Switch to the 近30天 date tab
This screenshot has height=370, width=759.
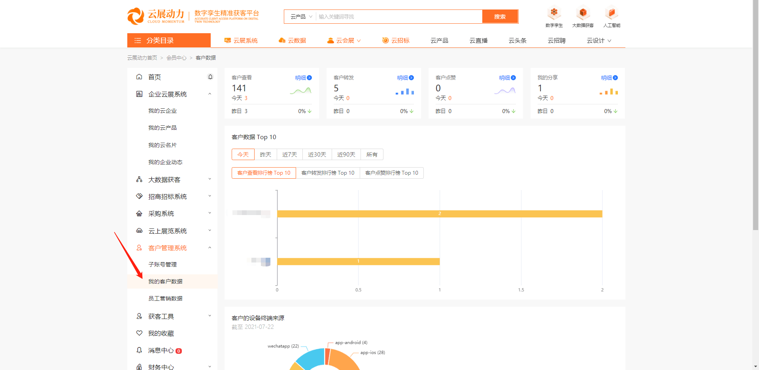(317, 154)
